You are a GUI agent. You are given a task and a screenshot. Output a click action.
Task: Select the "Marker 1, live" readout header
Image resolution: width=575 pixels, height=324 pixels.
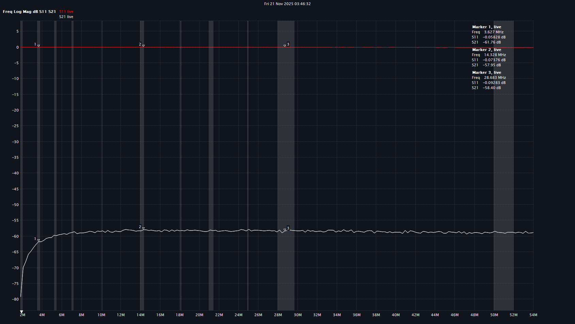click(x=486, y=27)
